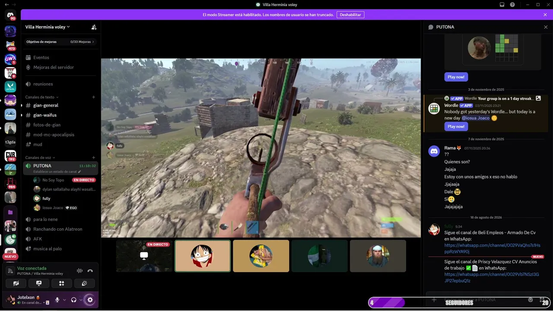Open the Beli Empleos WhatsApp link
This screenshot has width=553, height=311.
[x=492, y=248]
